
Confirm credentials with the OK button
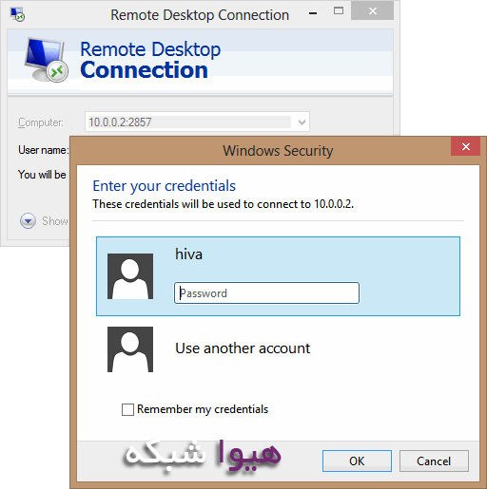[x=357, y=461]
